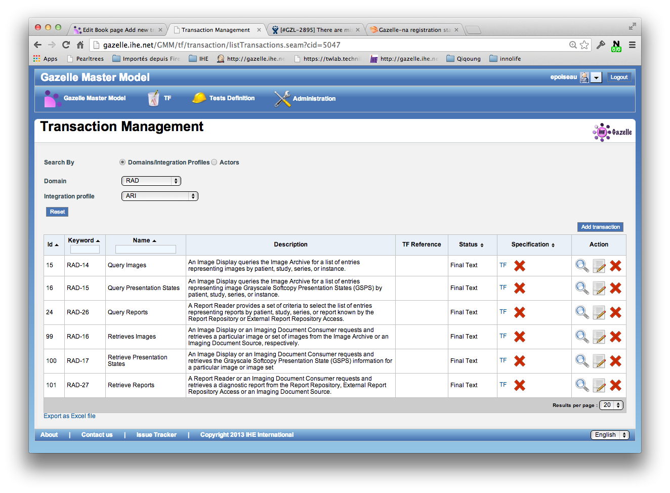The width and height of the screenshot is (670, 493).
Task: Click the Logout button
Action: [619, 77]
